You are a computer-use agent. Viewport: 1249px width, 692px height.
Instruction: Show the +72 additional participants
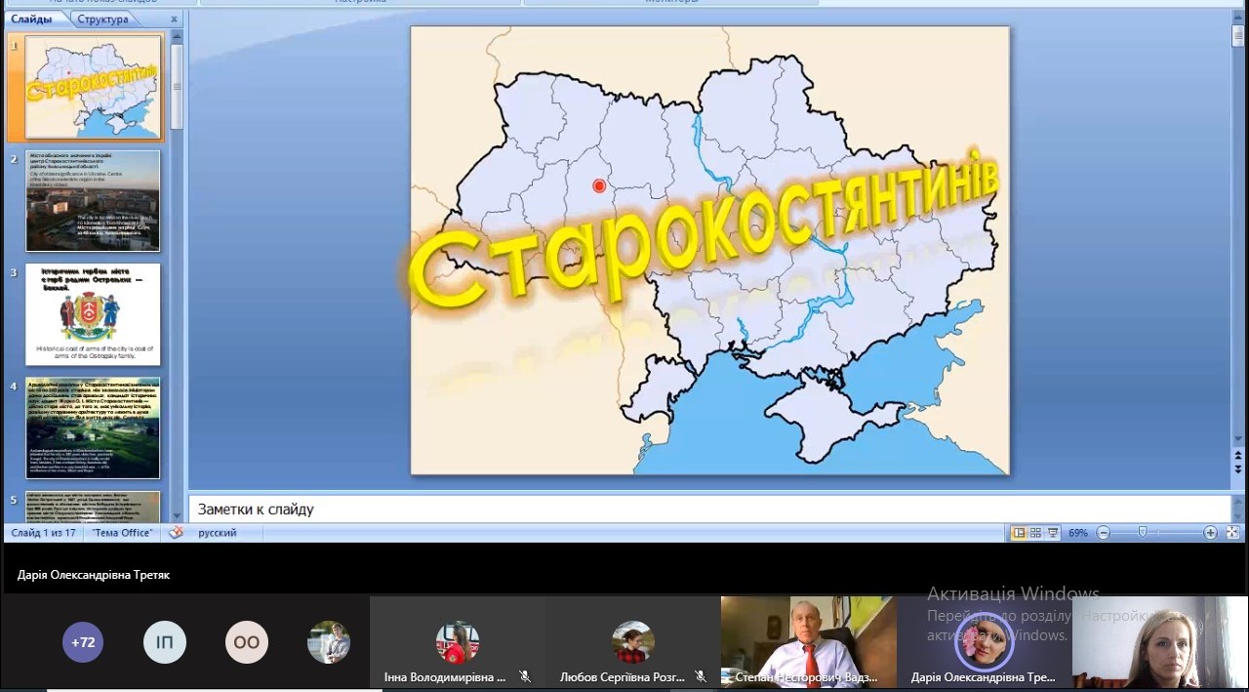(x=83, y=642)
